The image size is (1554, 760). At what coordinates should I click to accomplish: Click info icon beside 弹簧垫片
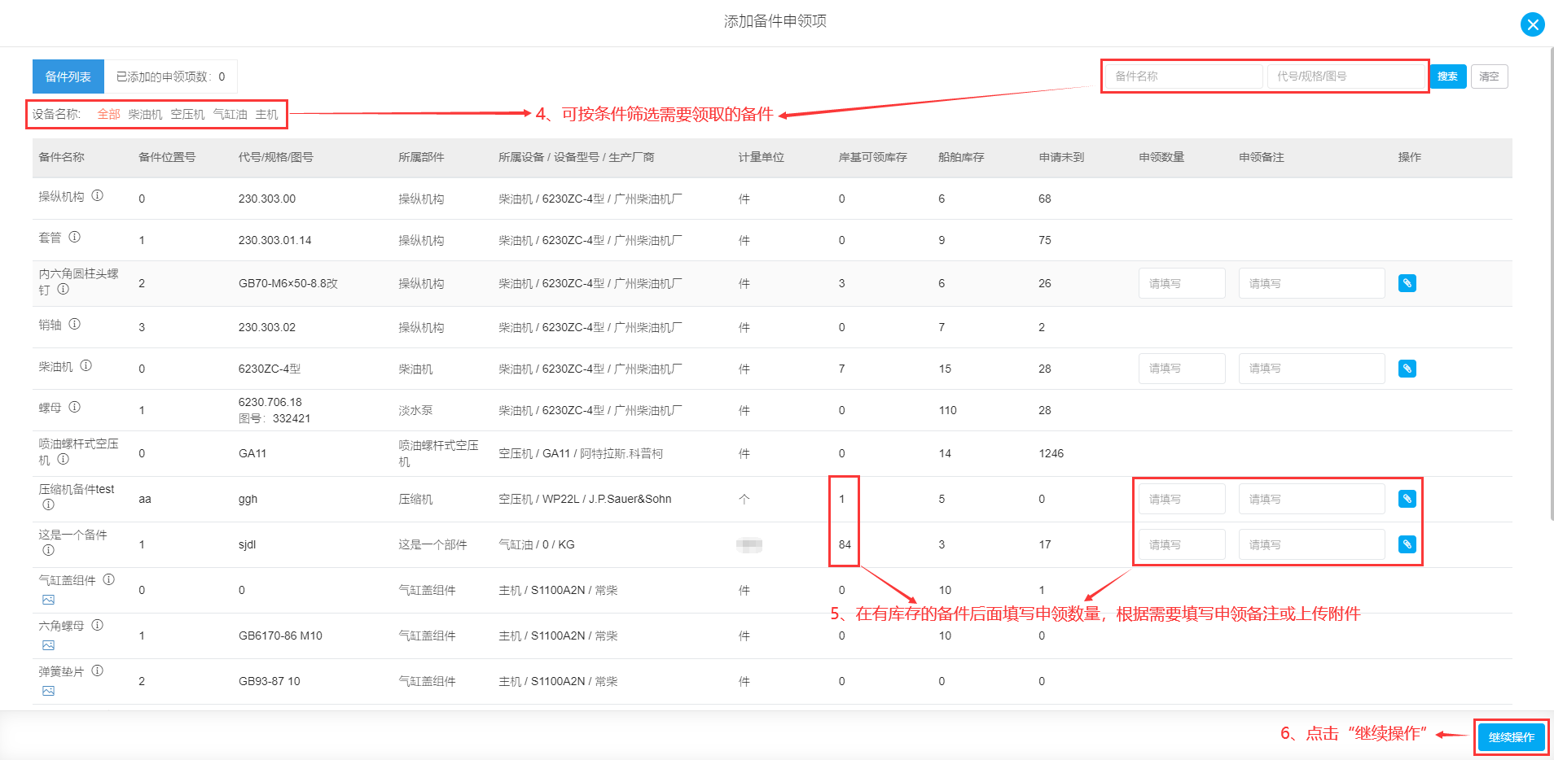click(x=98, y=670)
